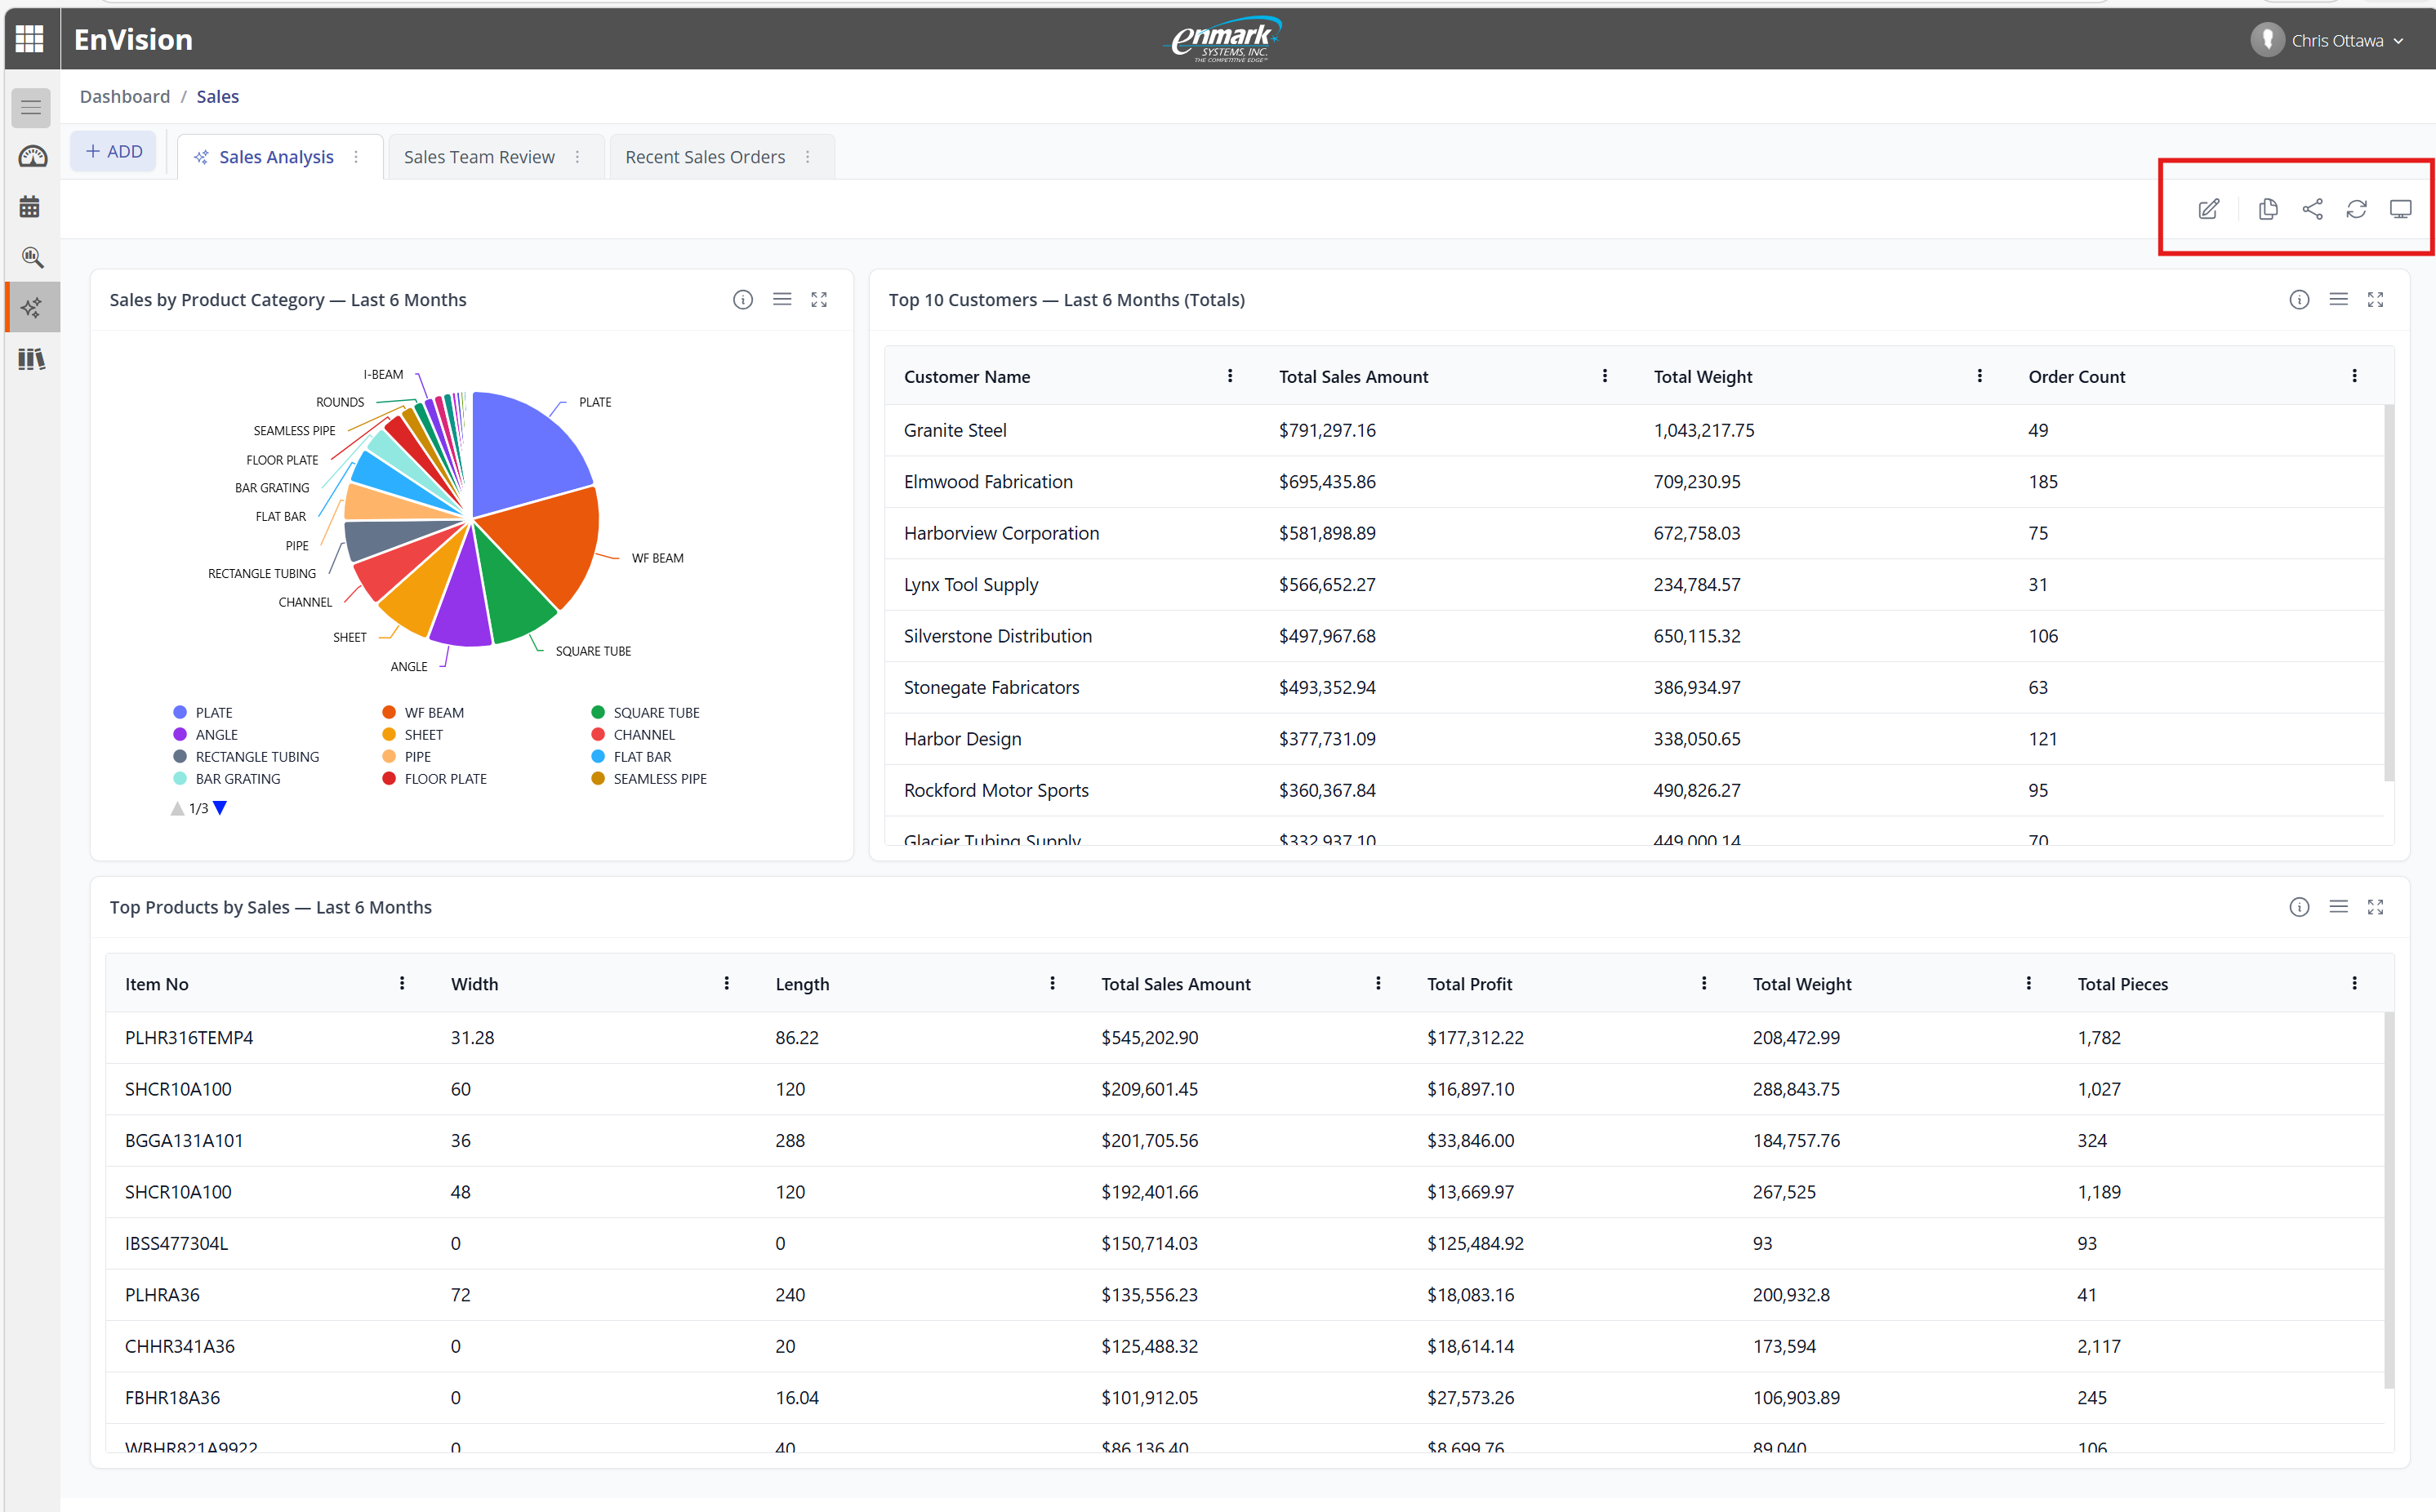The height and width of the screenshot is (1512, 2436).
Task: Open Sales Analysis tab options menu
Action: point(356,157)
